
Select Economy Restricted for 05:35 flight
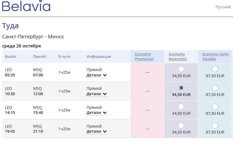[181, 69]
